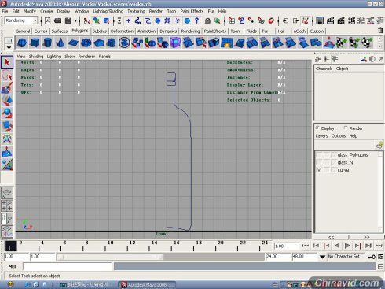Click the question mark help icon
This screenshot has width=385, height=289.
tap(197, 20)
